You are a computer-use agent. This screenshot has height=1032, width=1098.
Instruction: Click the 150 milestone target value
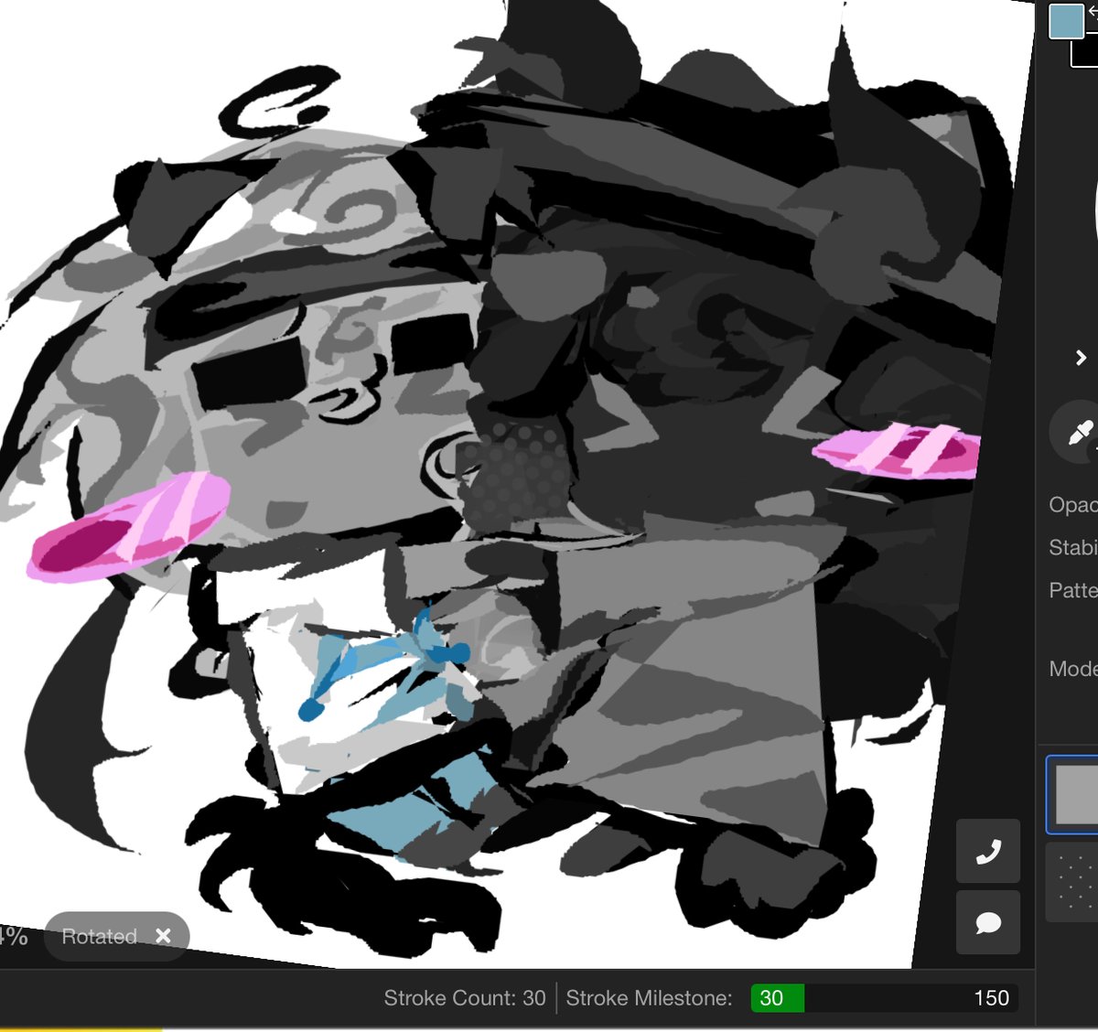click(x=991, y=998)
